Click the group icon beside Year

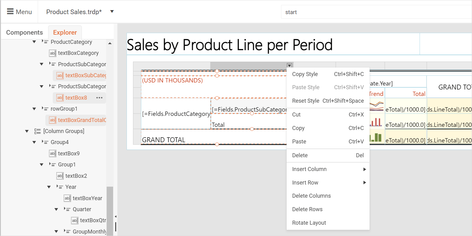pyautogui.click(x=60, y=187)
